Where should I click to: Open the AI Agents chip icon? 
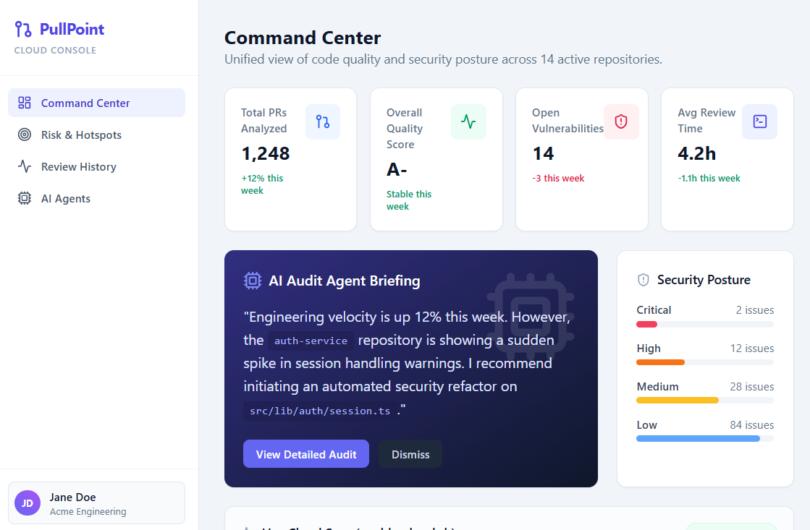point(25,198)
